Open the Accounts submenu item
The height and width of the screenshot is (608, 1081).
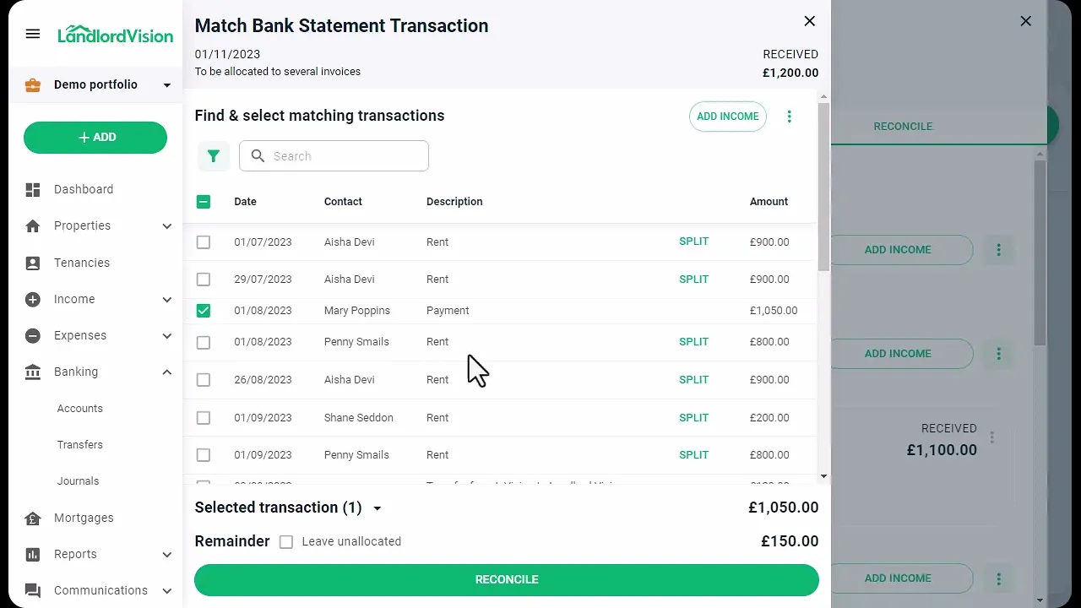tap(80, 409)
